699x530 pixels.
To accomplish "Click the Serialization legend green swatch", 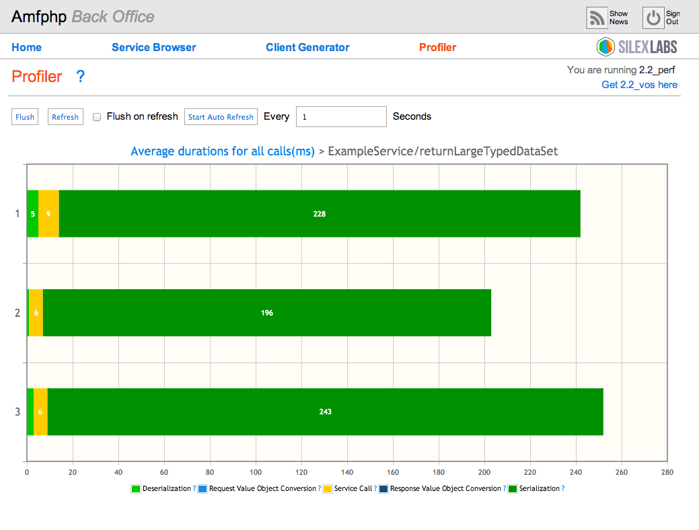I will [x=513, y=489].
